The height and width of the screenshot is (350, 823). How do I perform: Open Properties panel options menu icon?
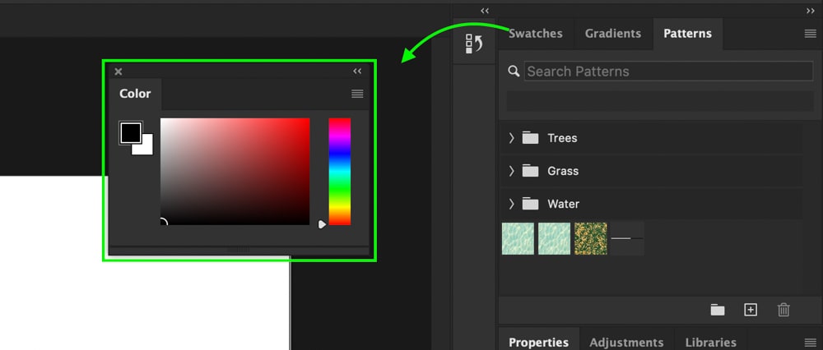811,343
